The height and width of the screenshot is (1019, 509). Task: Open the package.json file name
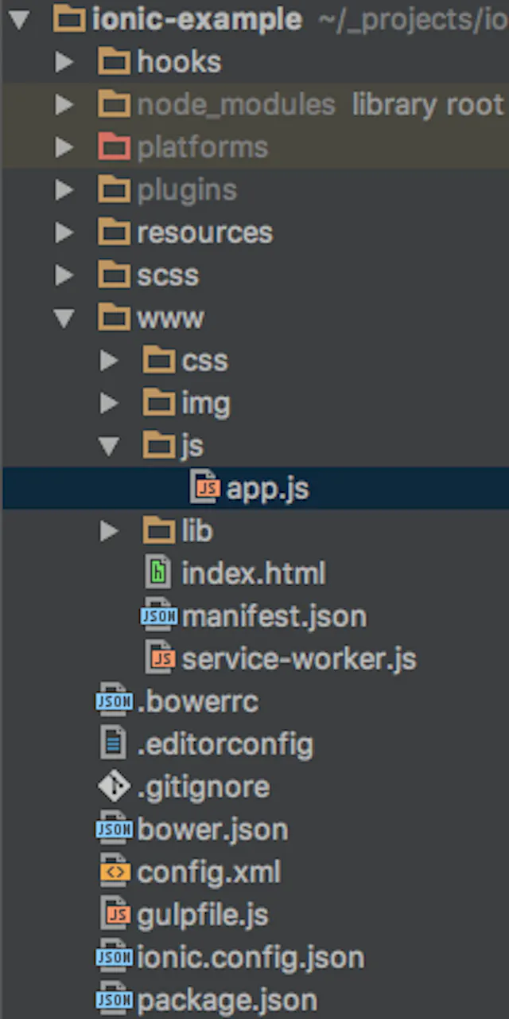coord(227,1001)
